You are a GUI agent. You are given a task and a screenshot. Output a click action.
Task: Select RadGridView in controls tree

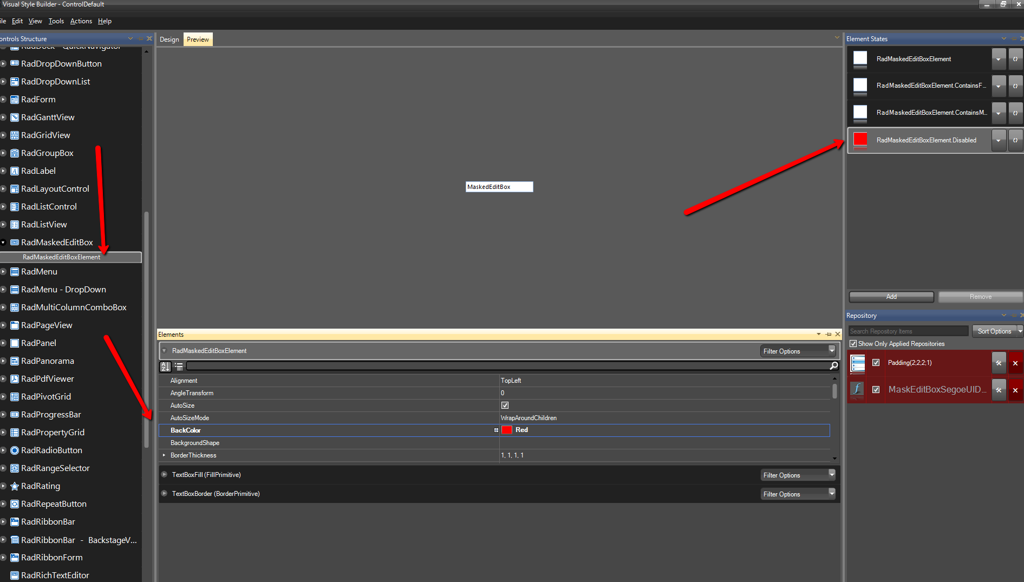click(x=45, y=135)
